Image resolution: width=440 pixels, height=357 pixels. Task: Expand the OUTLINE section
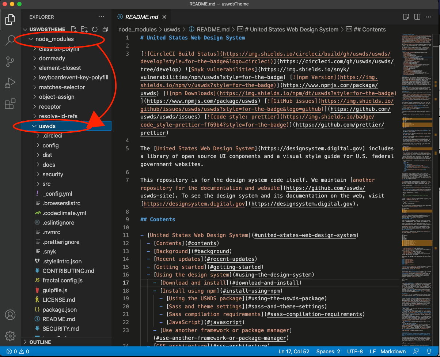click(x=66, y=342)
